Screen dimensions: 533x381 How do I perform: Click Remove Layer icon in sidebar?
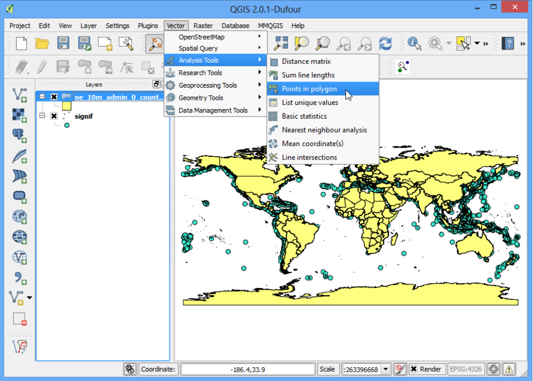tap(19, 319)
